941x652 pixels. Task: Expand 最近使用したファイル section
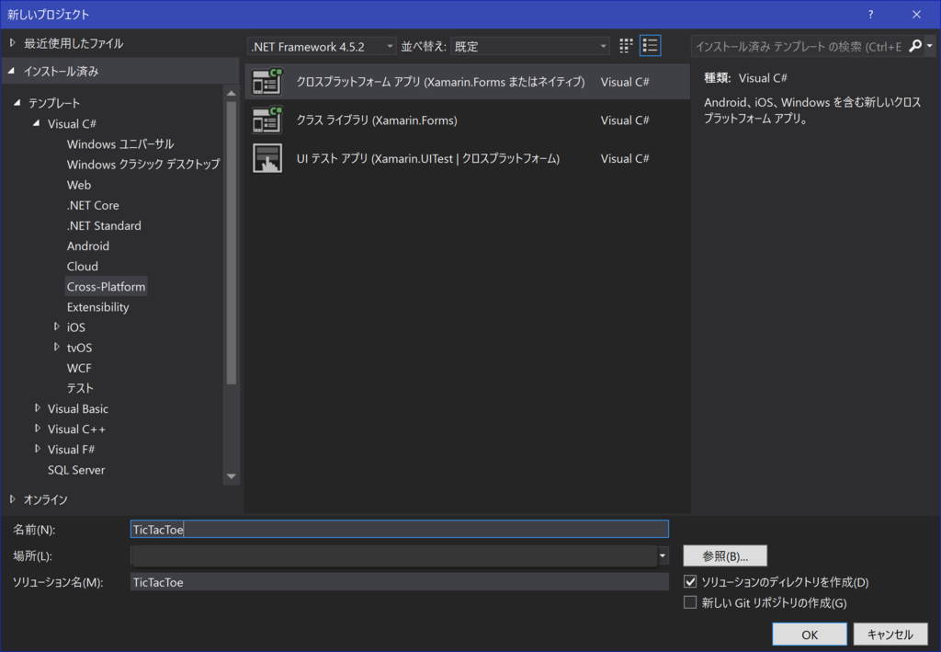click(x=12, y=43)
